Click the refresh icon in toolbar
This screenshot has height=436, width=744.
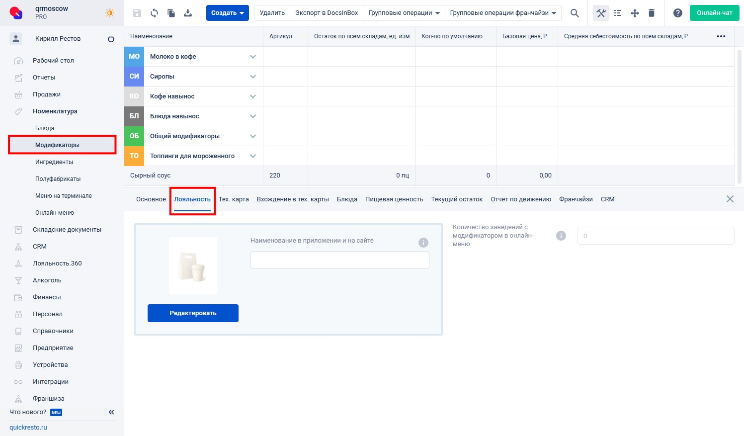[154, 13]
